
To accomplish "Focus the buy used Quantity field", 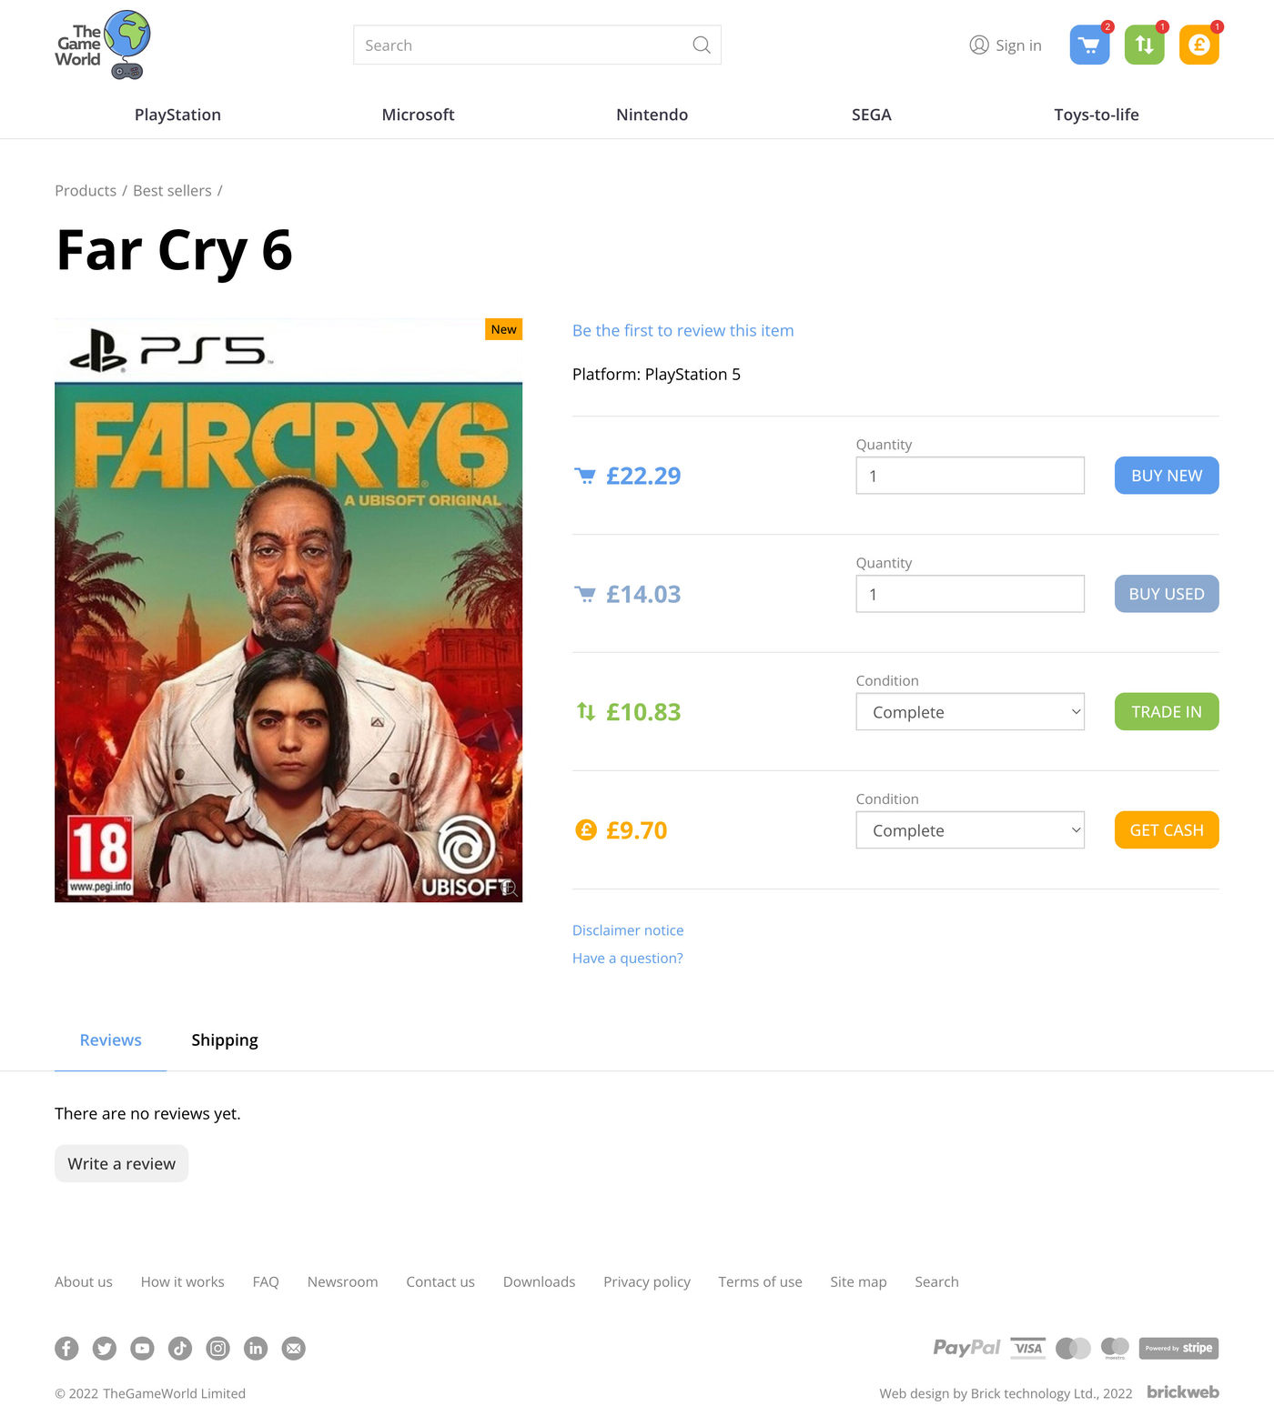I will 970,594.
